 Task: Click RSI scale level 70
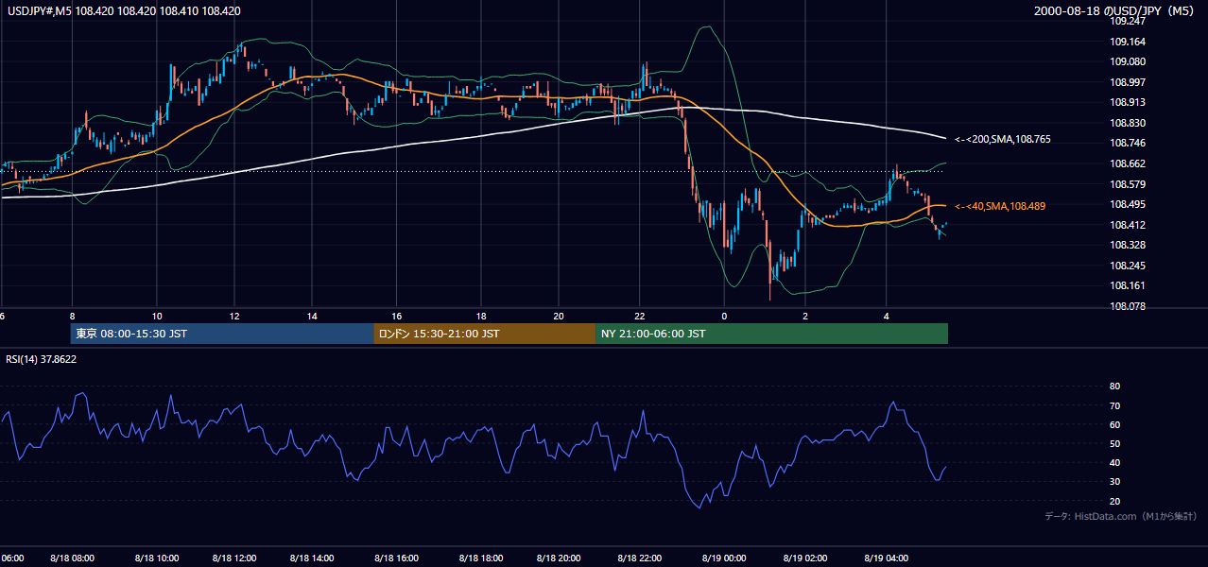(x=1115, y=405)
